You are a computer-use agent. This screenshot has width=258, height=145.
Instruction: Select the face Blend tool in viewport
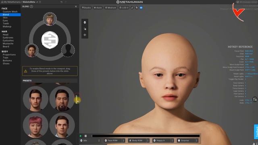coord(85,23)
